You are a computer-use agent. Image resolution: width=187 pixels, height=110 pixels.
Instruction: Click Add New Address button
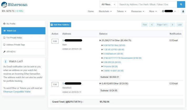61,25
